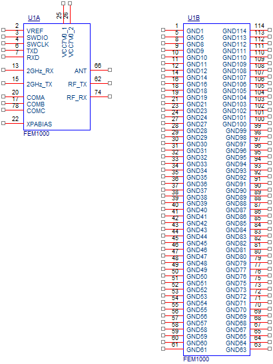Viewport: 273px width, 364px height.
Task: Select the FEM1000 value text under U1B
Action: tap(196, 359)
